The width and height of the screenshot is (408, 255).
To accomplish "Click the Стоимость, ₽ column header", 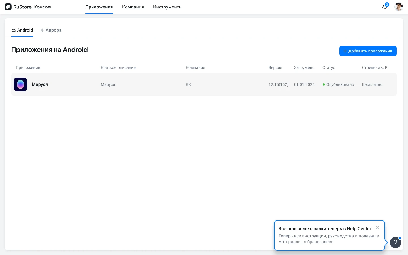I will coord(375,67).
